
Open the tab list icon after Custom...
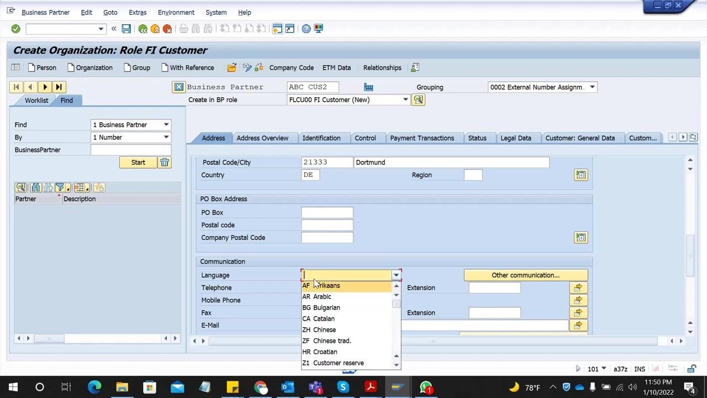click(x=693, y=137)
